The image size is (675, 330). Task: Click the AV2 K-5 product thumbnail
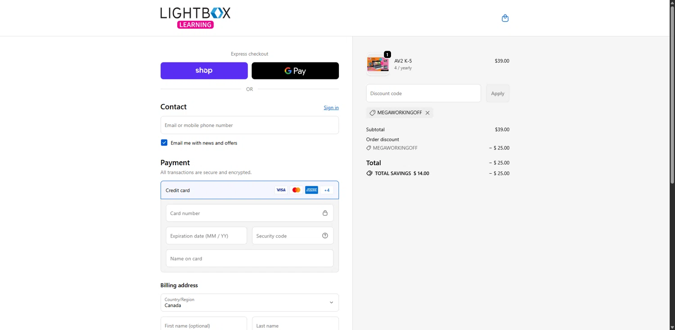pos(378,64)
